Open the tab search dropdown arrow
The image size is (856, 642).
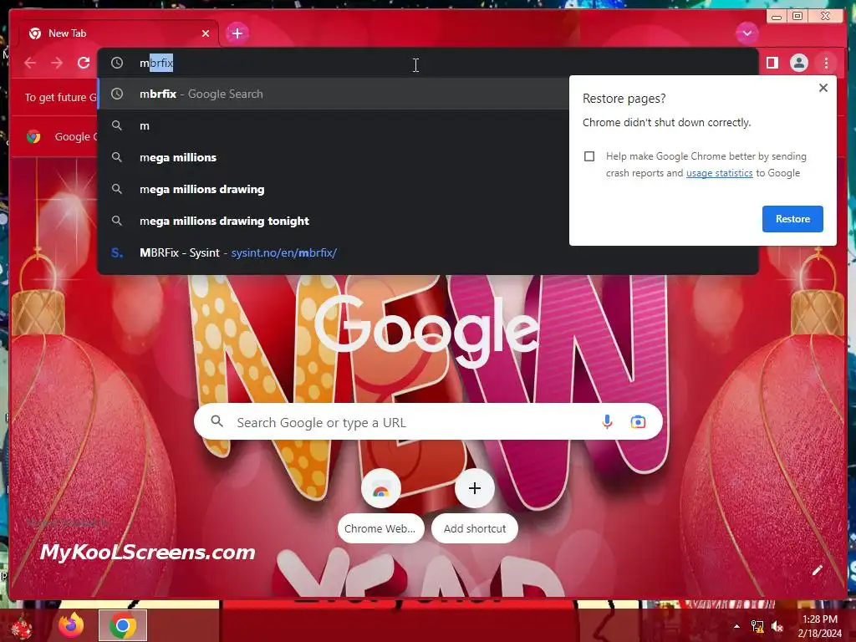coord(746,33)
